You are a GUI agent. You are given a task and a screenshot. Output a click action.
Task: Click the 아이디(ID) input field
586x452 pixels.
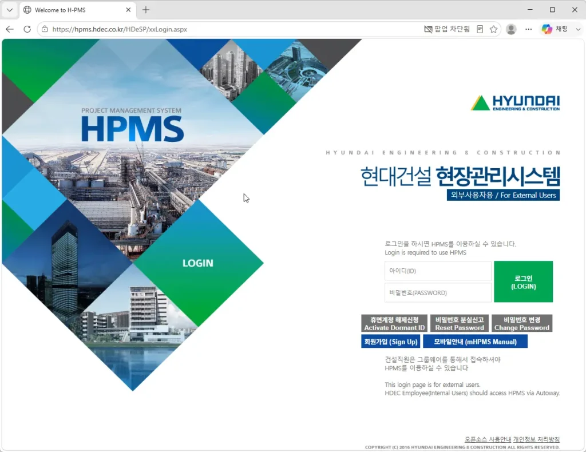[438, 271]
